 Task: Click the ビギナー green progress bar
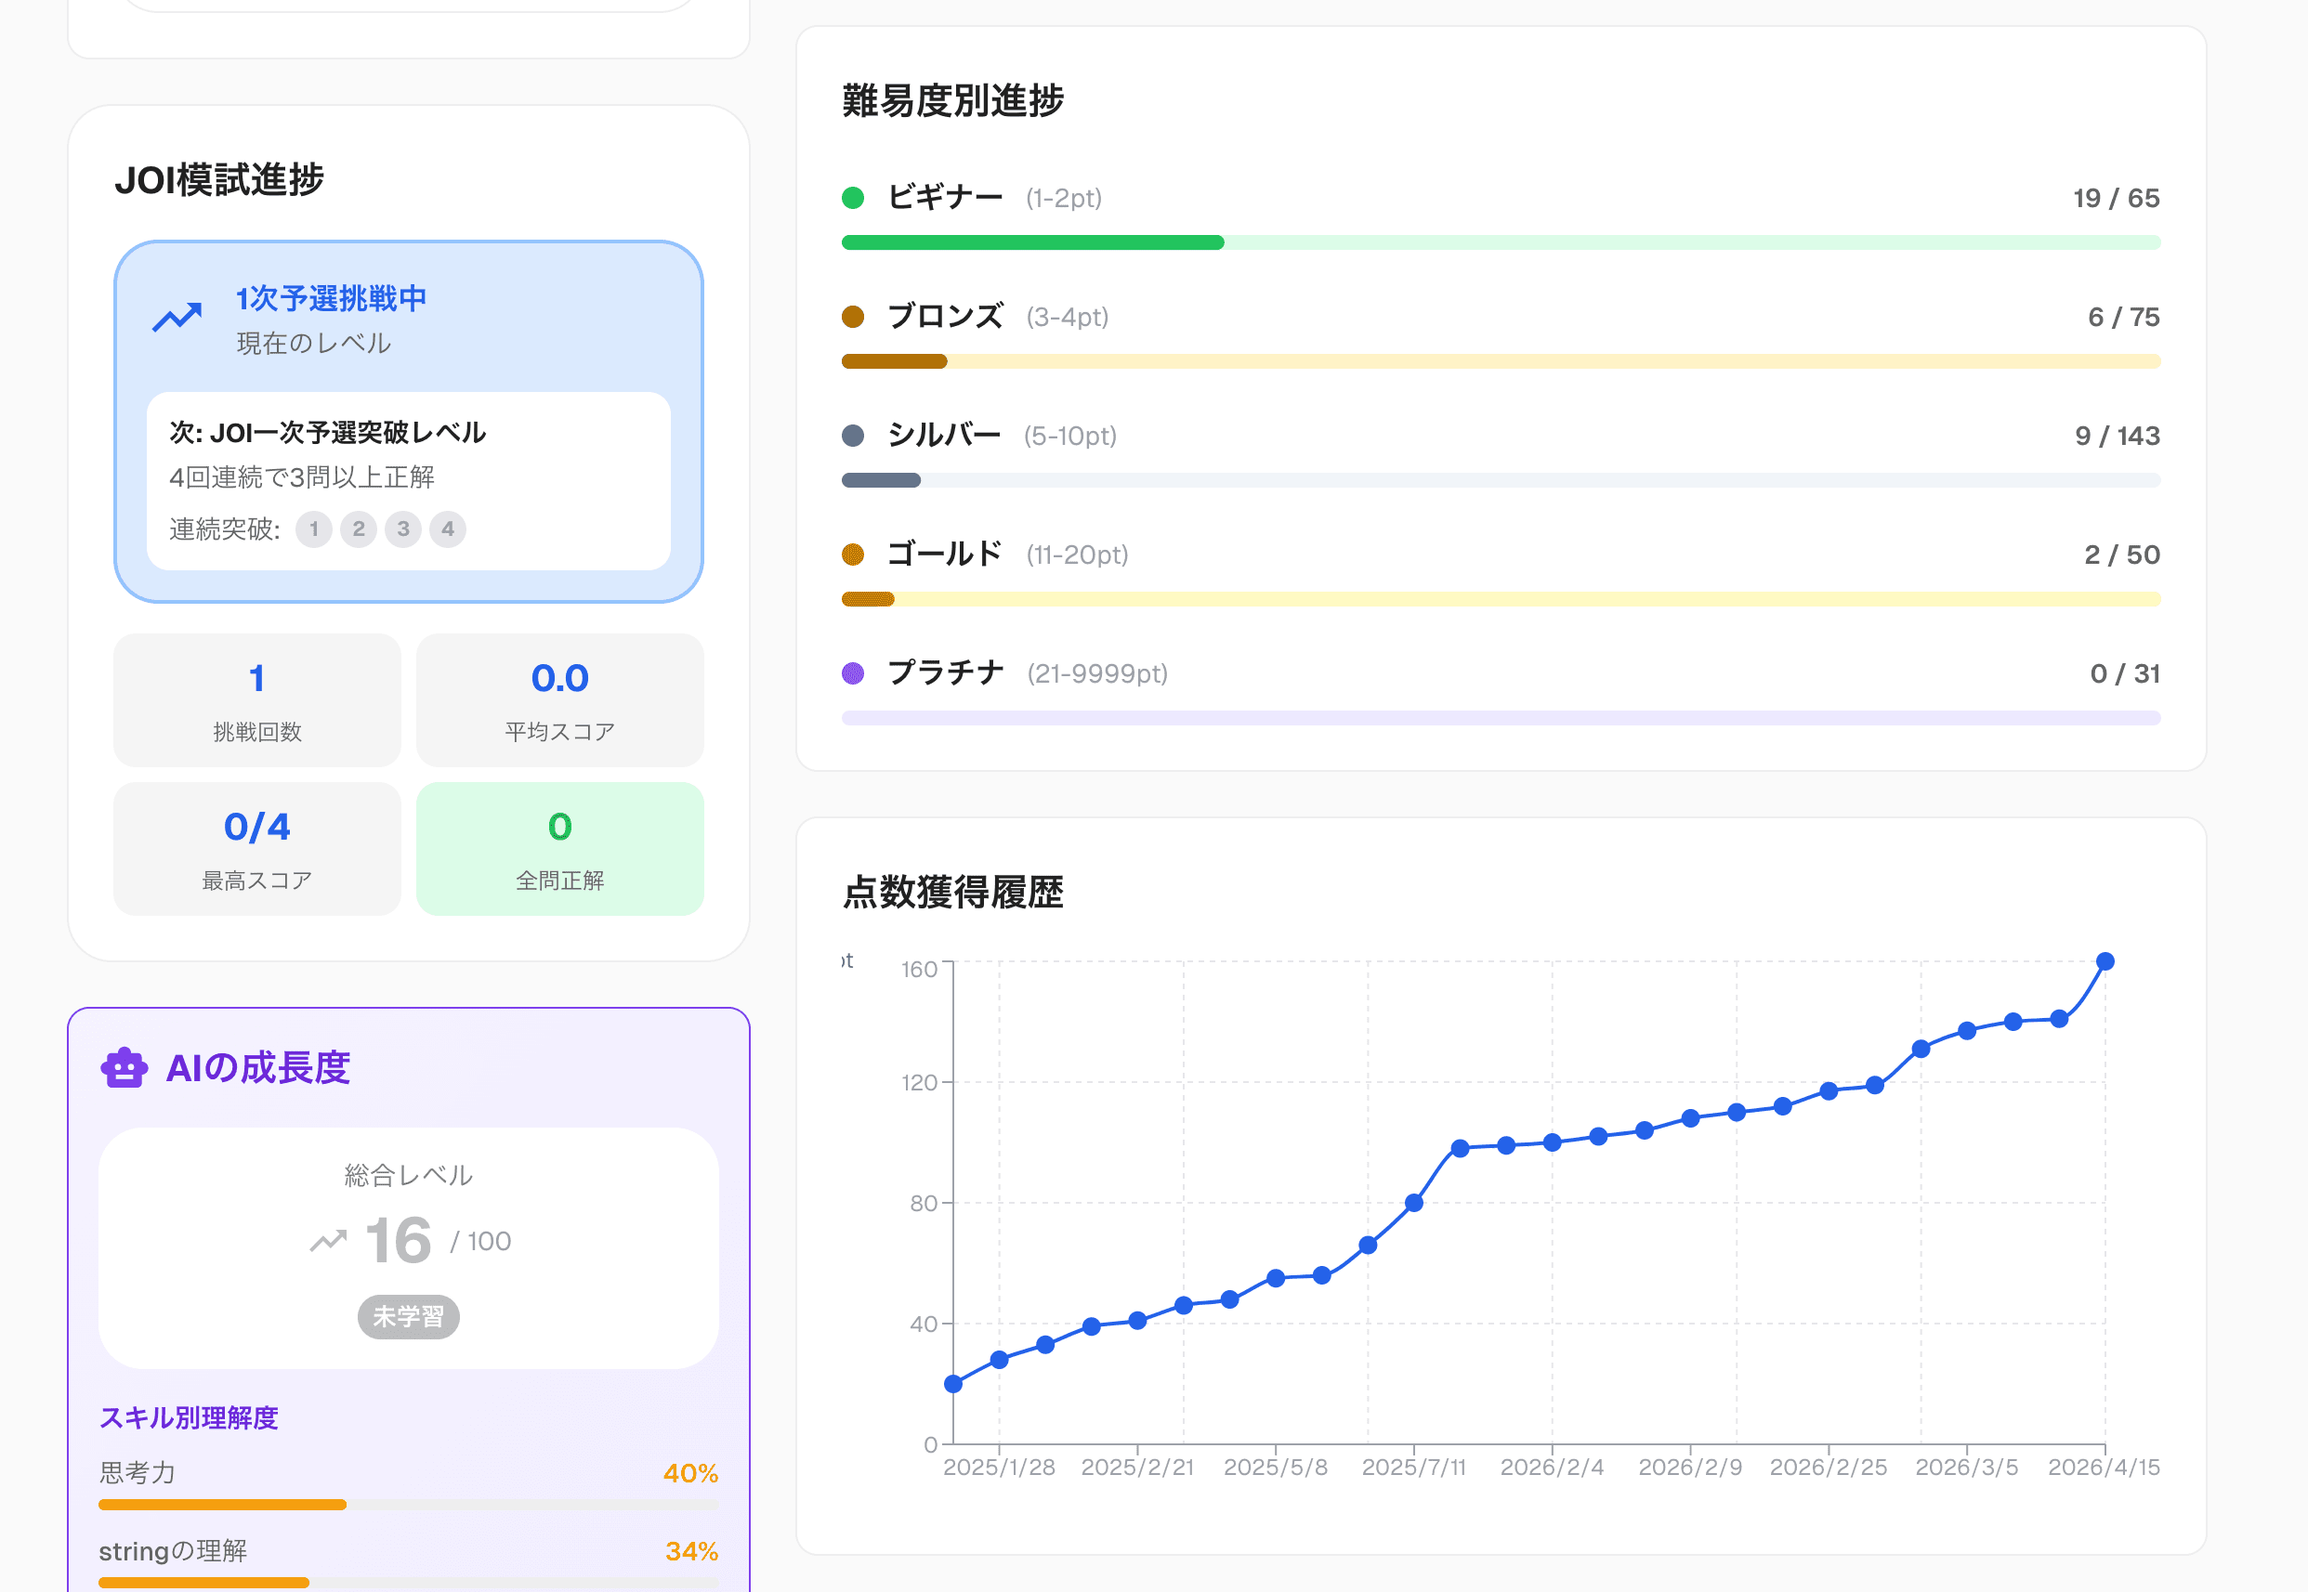coord(1501,242)
